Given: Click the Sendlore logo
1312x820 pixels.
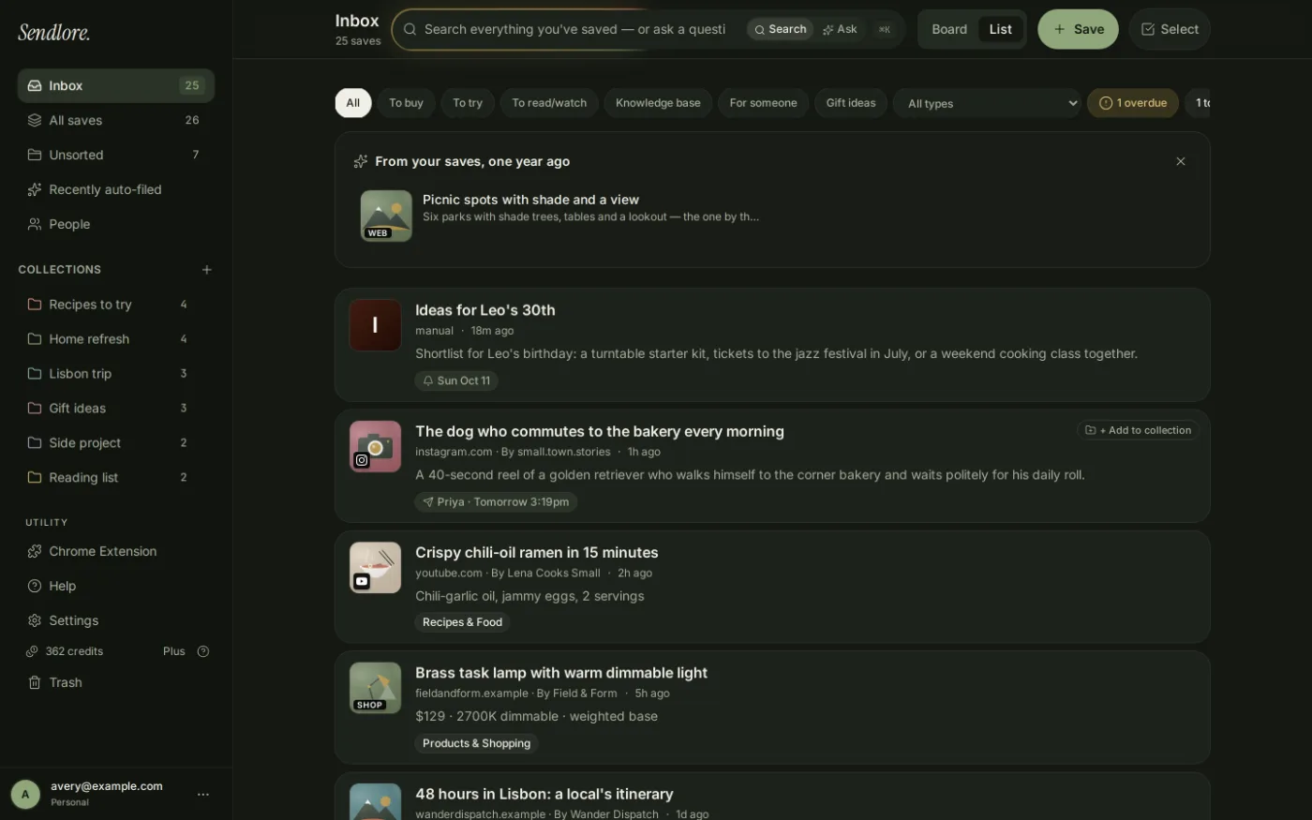Looking at the screenshot, I should tap(54, 33).
